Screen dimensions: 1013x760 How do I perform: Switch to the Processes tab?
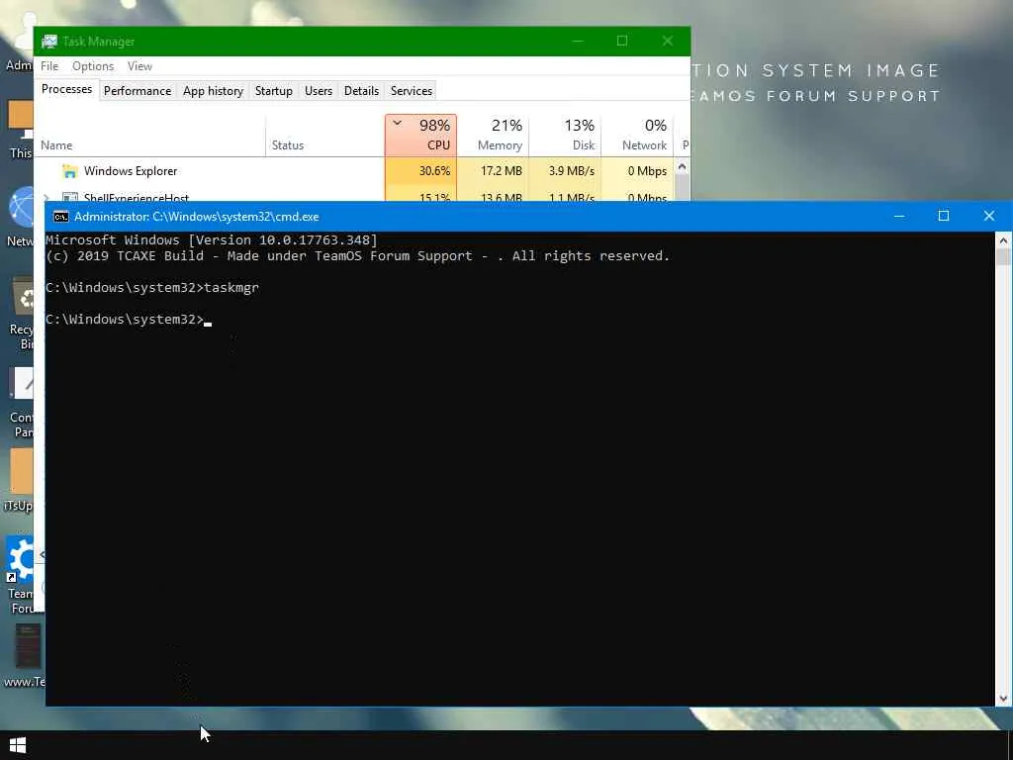click(x=66, y=89)
